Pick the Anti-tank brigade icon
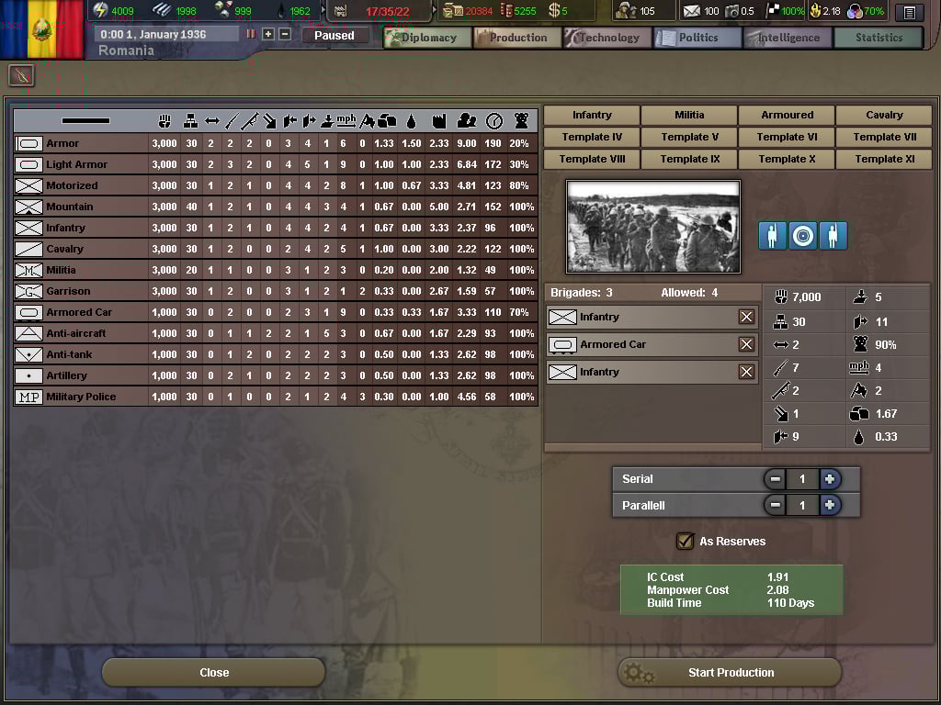The image size is (941, 705). 28,354
